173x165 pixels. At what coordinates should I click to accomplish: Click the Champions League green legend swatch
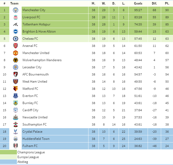point(8,152)
